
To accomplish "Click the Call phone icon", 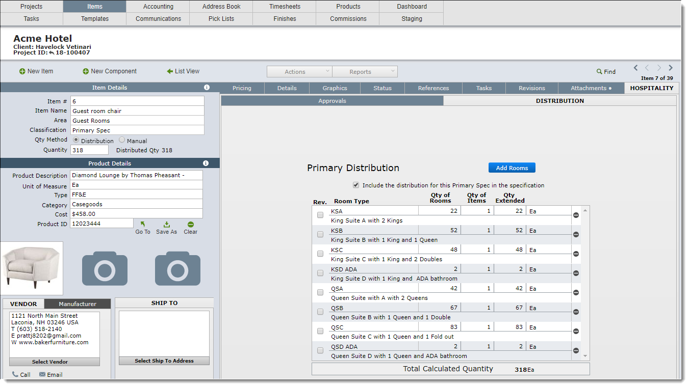I will coord(15,374).
